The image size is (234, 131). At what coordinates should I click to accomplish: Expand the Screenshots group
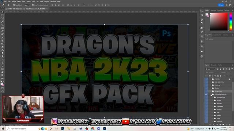coord(211,91)
